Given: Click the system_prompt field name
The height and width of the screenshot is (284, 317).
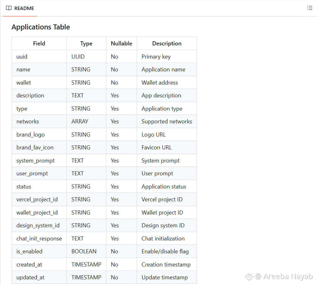Looking at the screenshot, I should pyautogui.click(x=35, y=161).
